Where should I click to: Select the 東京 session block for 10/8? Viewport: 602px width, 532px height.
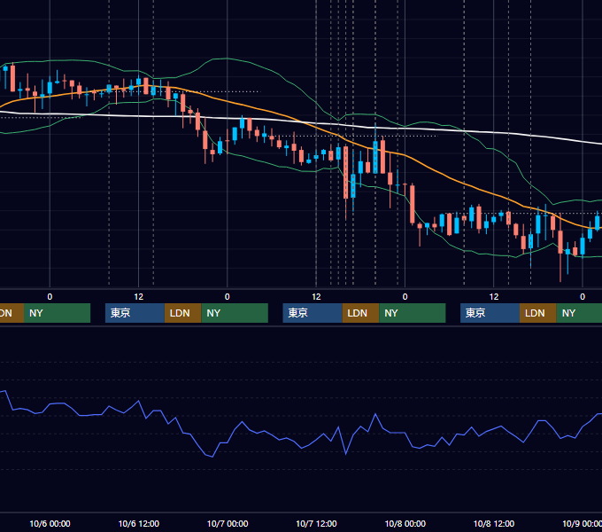pos(490,313)
